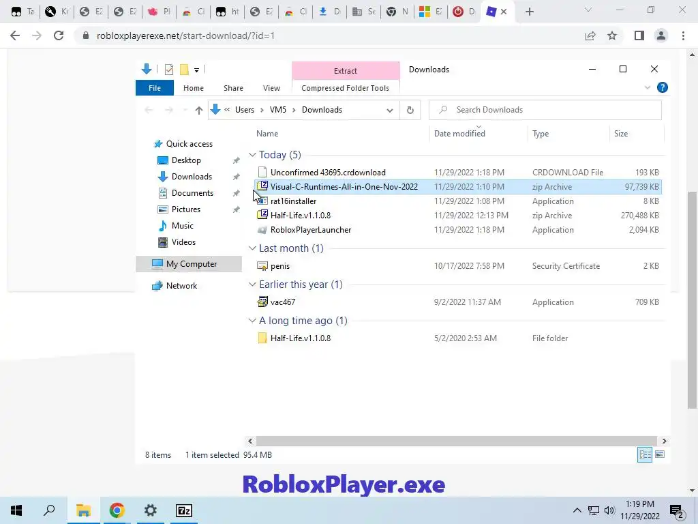Switch to the Home ribbon tab
This screenshot has height=524, width=698.
(x=193, y=88)
